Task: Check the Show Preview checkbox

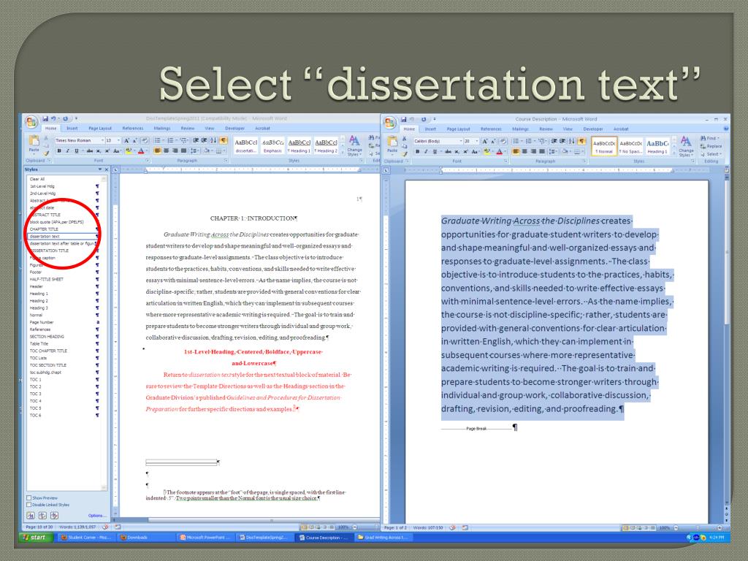Action: click(x=29, y=497)
